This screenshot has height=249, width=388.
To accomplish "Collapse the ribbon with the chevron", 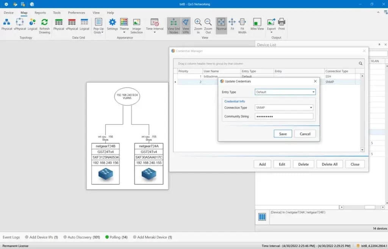I will coord(378,12).
